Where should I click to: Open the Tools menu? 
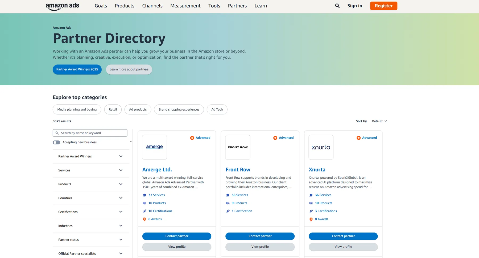(214, 6)
